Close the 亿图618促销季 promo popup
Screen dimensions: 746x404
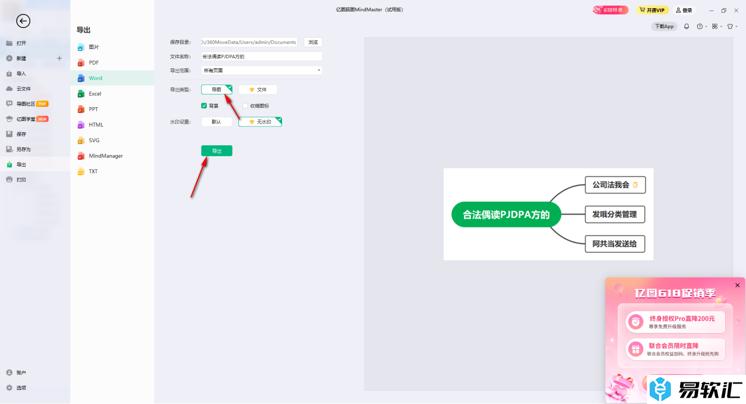tap(737, 285)
